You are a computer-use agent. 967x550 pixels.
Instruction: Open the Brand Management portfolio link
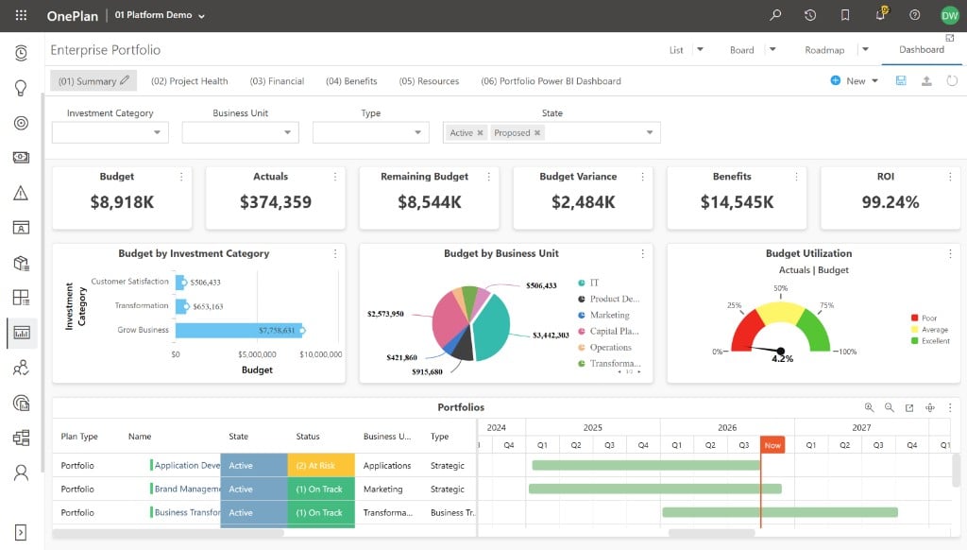point(187,489)
